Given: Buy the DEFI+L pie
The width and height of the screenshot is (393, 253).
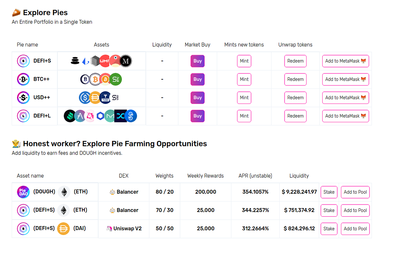Looking at the screenshot, I should tap(197, 116).
